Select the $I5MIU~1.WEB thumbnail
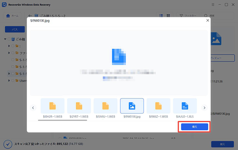The height and width of the screenshot is (150, 238). point(105,106)
